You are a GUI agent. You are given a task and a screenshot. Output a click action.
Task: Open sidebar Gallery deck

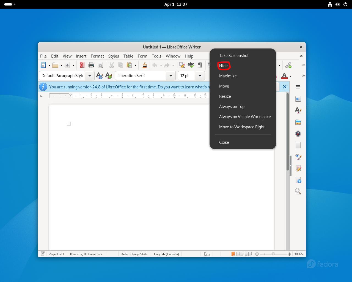pyautogui.click(x=298, y=122)
